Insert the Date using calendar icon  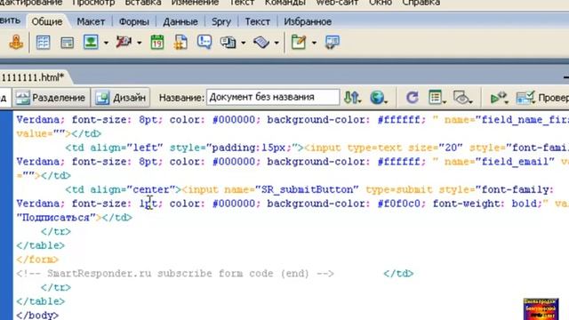point(157,42)
